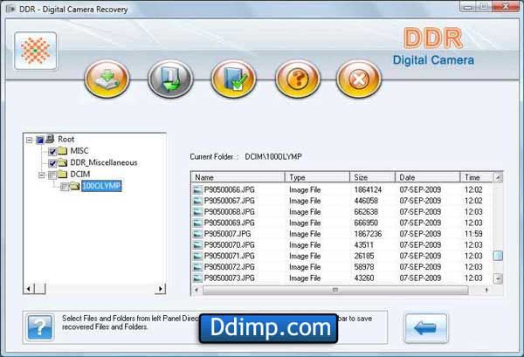Click the MISC folder icon
This screenshot has height=357, width=524.
click(x=63, y=151)
